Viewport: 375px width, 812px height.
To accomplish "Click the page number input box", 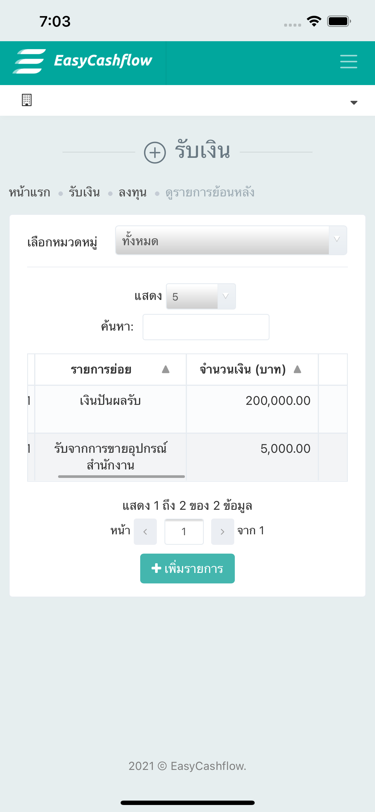I will [x=184, y=532].
